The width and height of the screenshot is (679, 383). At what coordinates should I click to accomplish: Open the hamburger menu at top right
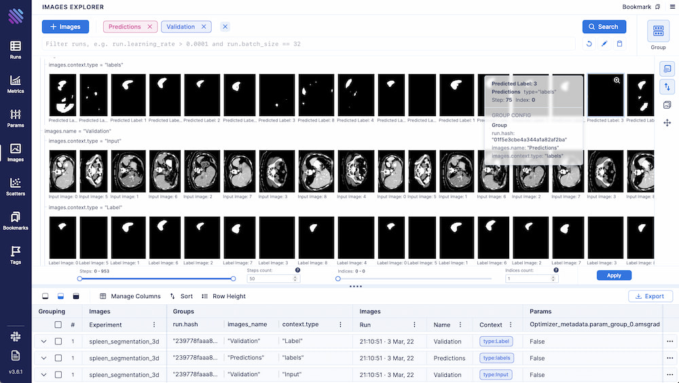pos(672,7)
